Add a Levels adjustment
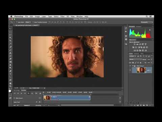Screen dimensions: 162x122 pyautogui.click(x=137, y=44)
